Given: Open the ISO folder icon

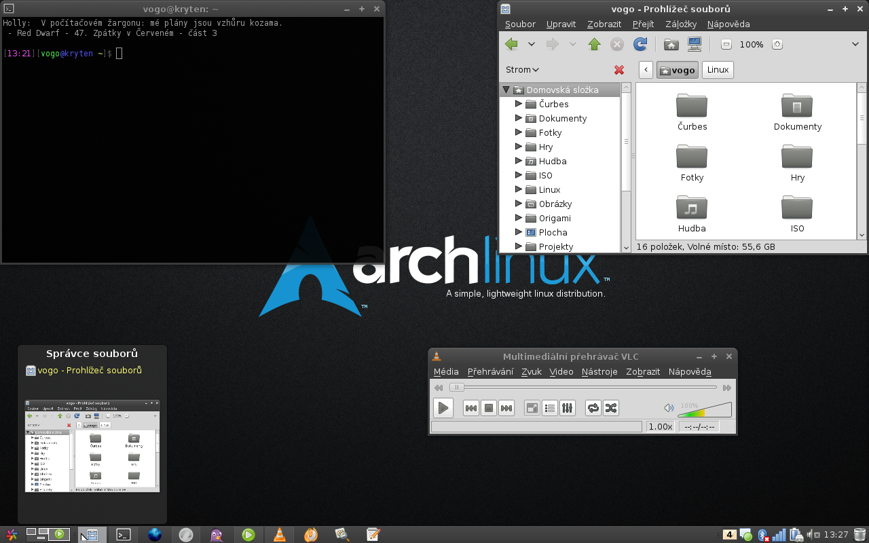Looking at the screenshot, I should click(797, 208).
